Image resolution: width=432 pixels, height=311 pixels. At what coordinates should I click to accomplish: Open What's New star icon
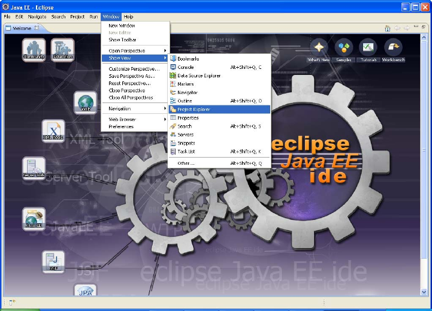coord(319,50)
